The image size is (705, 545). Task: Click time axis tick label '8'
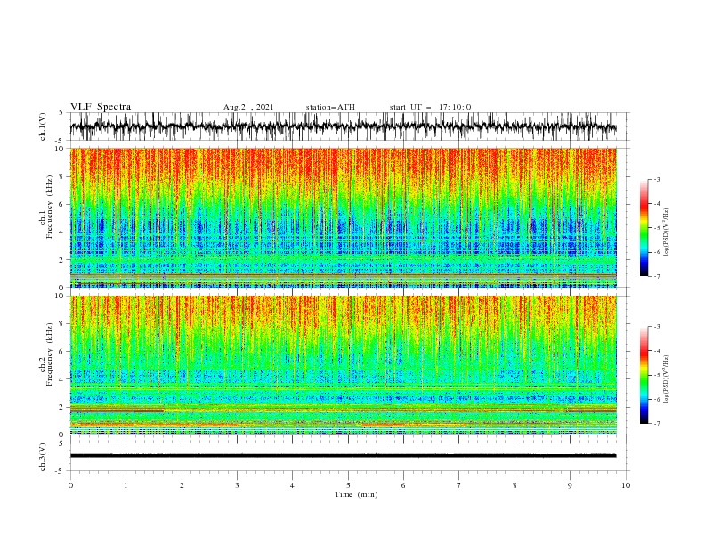[515, 485]
